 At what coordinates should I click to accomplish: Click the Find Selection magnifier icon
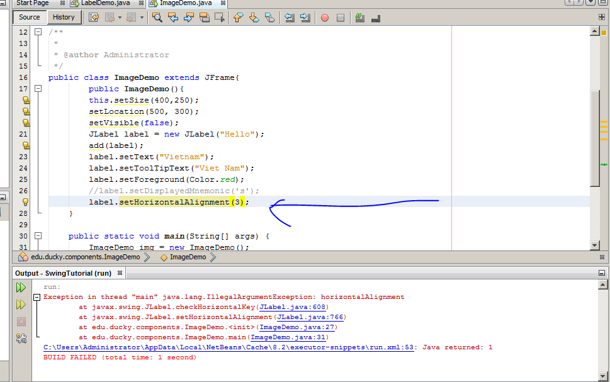point(157,18)
